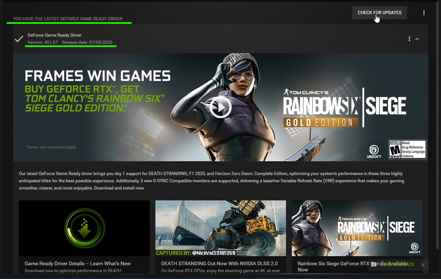Click the Release date: 07/09/2020 text

pos(87,42)
